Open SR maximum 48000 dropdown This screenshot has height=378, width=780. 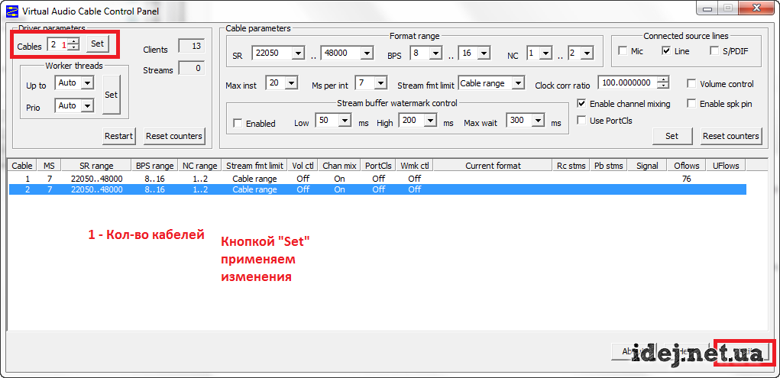pyautogui.click(x=367, y=53)
